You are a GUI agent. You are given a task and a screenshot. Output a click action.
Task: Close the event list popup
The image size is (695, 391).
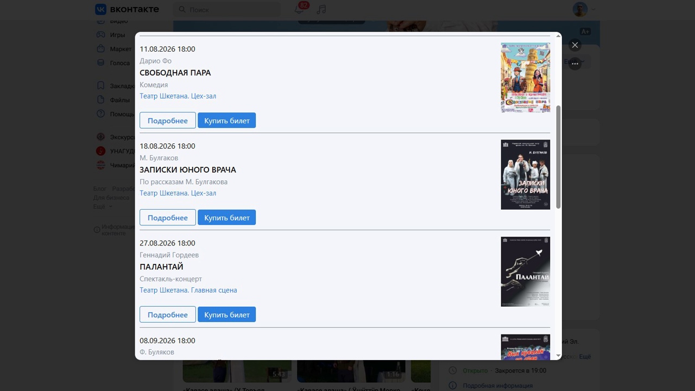point(575,45)
